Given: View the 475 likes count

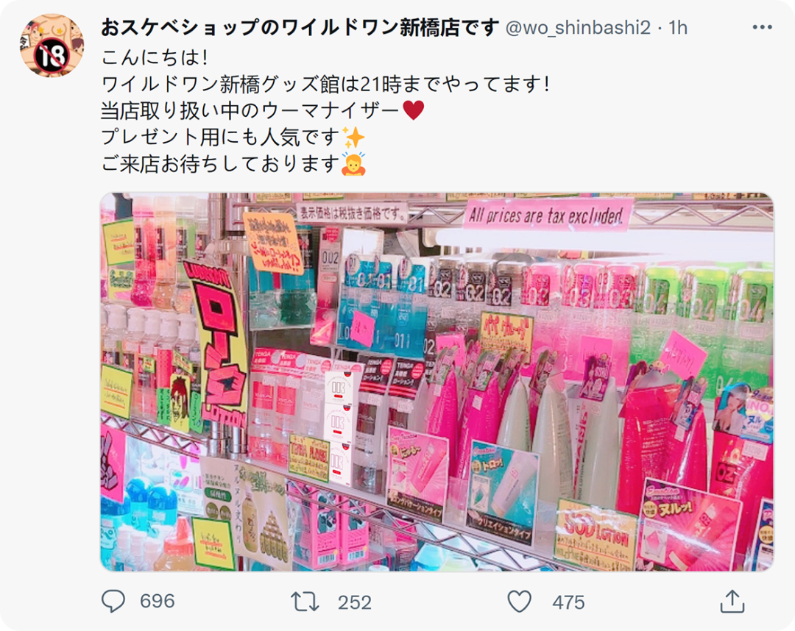Looking at the screenshot, I should (x=568, y=602).
